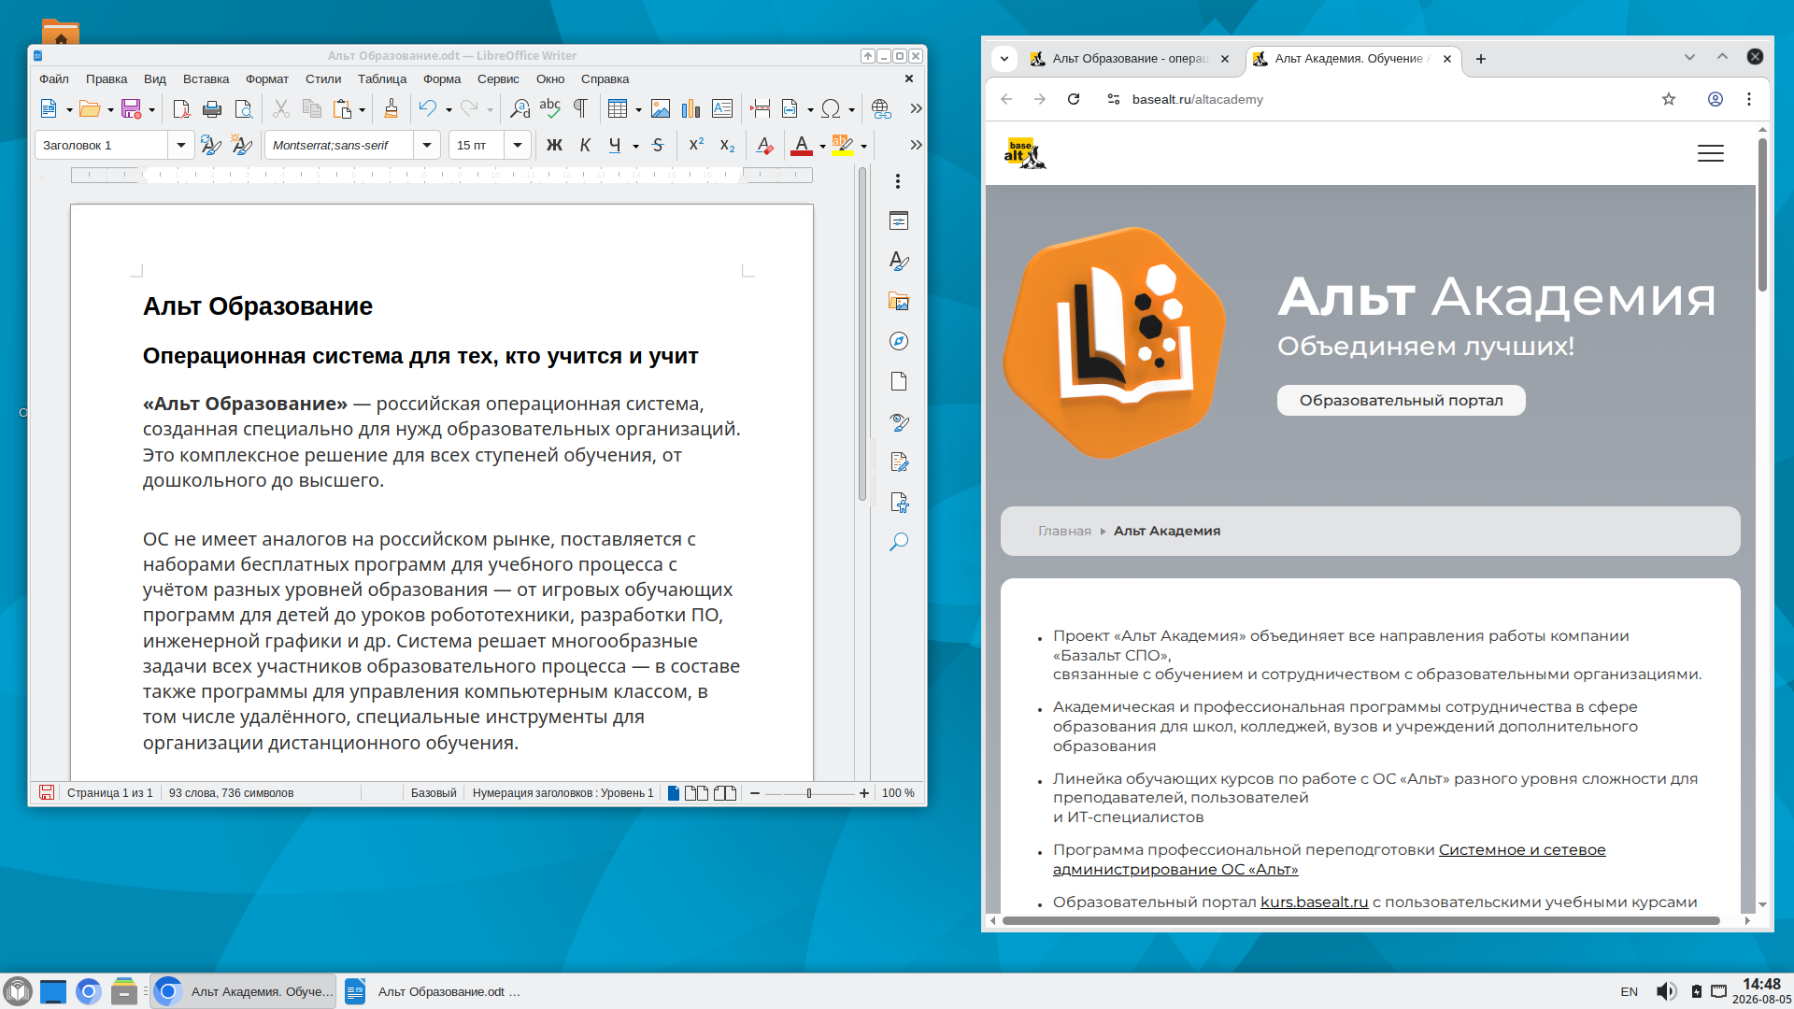
Task: Toggle bold formatting (Ж)
Action: 554,145
